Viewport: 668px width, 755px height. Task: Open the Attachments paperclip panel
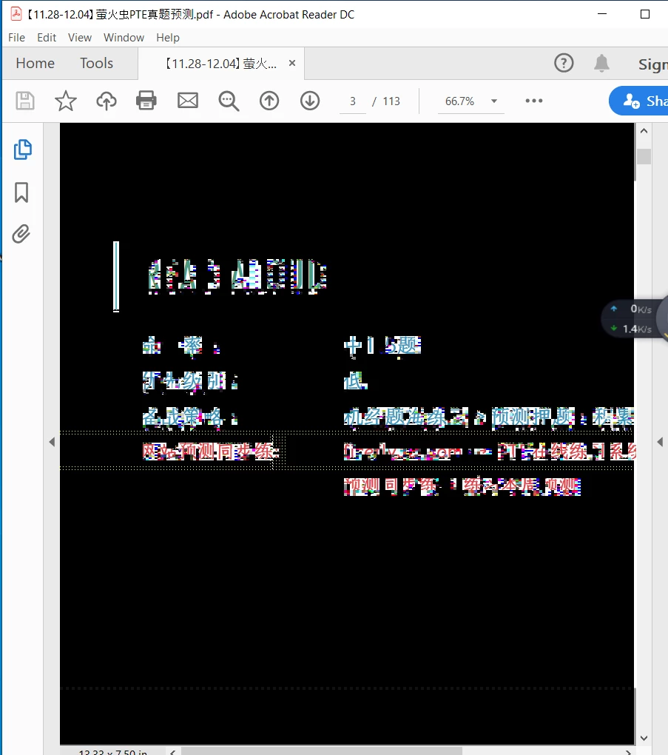[21, 234]
